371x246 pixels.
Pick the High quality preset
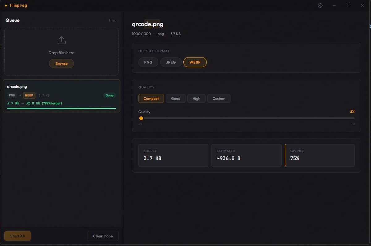pos(196,99)
